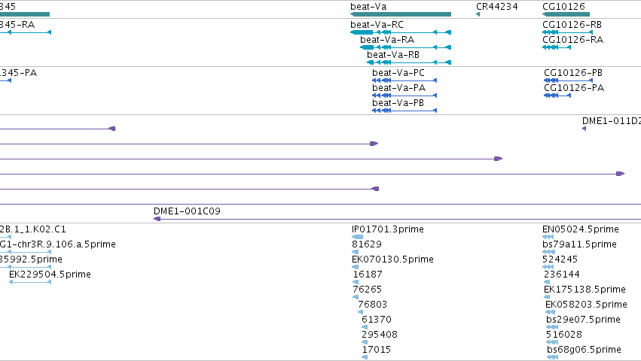Screen dimensions: 641x361
Task: Select the beat-Va-PA protein label
Action: click(398, 88)
